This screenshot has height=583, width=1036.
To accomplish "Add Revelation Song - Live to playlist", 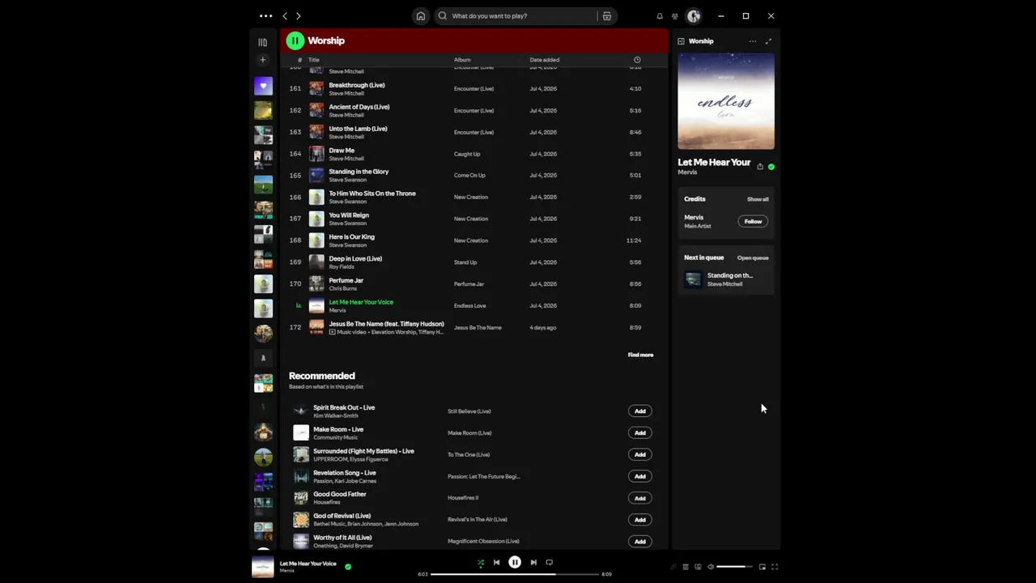I will (x=639, y=476).
